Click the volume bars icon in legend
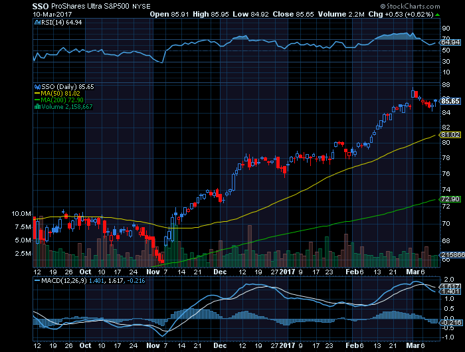Viewport: 465px width, 352px height. (37, 107)
